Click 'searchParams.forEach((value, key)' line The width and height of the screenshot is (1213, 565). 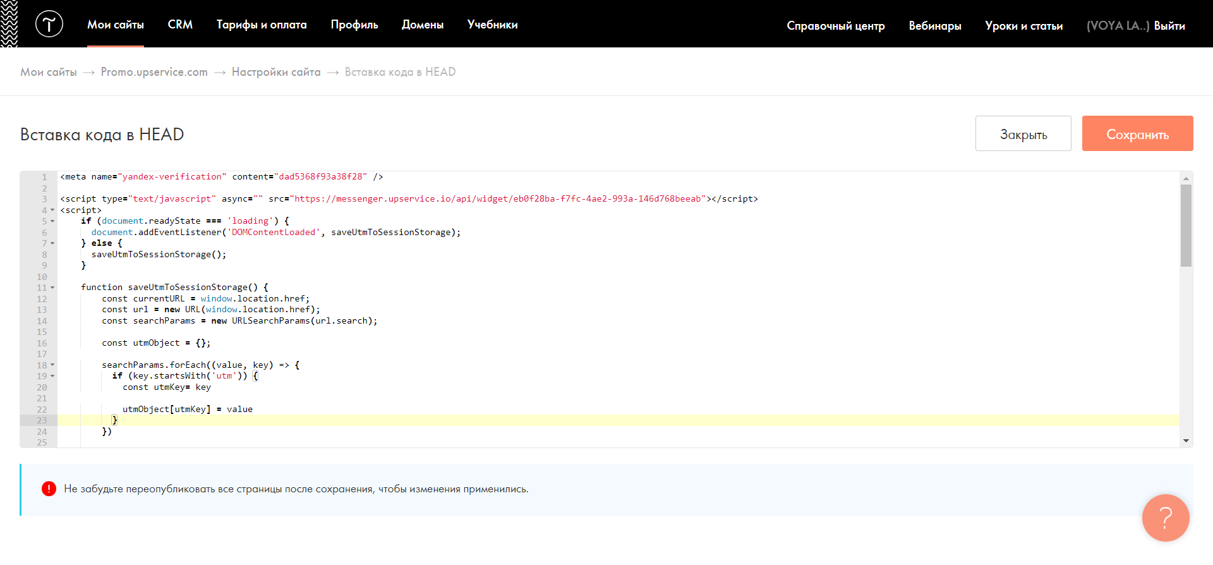201,365
